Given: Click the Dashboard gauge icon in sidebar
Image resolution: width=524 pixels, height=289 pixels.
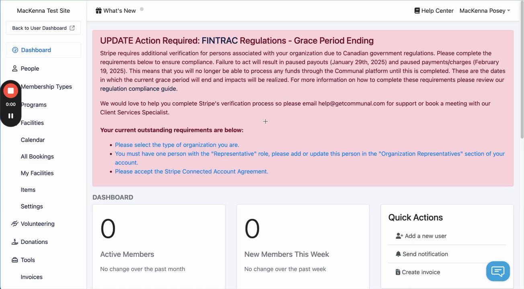Looking at the screenshot, I should 15,50.
